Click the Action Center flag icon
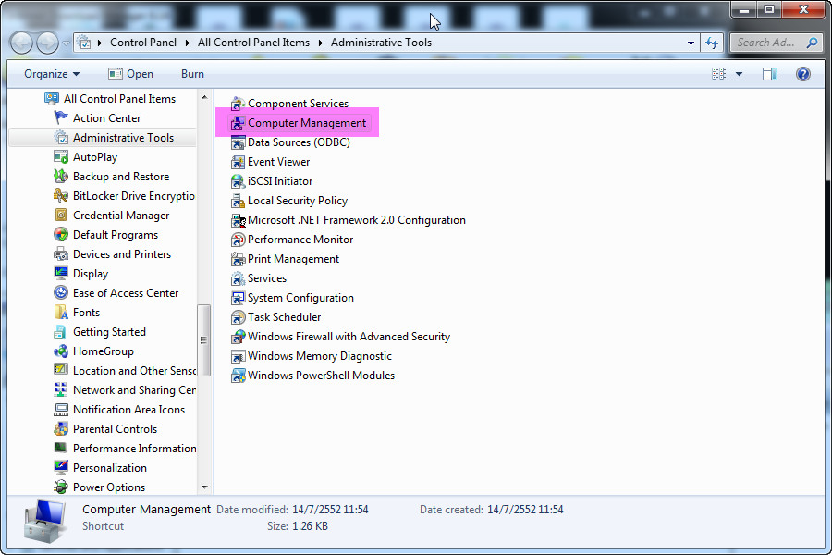The width and height of the screenshot is (832, 555). coord(61,117)
